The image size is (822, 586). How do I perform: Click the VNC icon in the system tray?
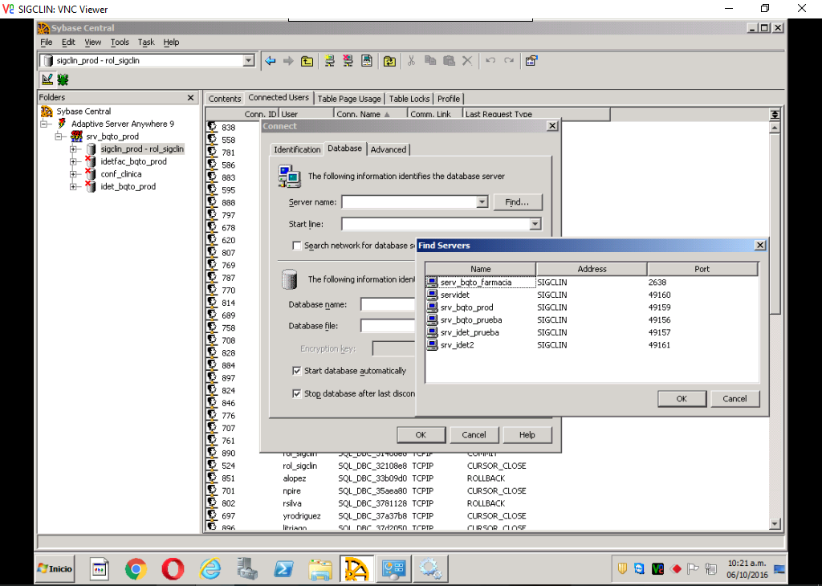coord(657,568)
